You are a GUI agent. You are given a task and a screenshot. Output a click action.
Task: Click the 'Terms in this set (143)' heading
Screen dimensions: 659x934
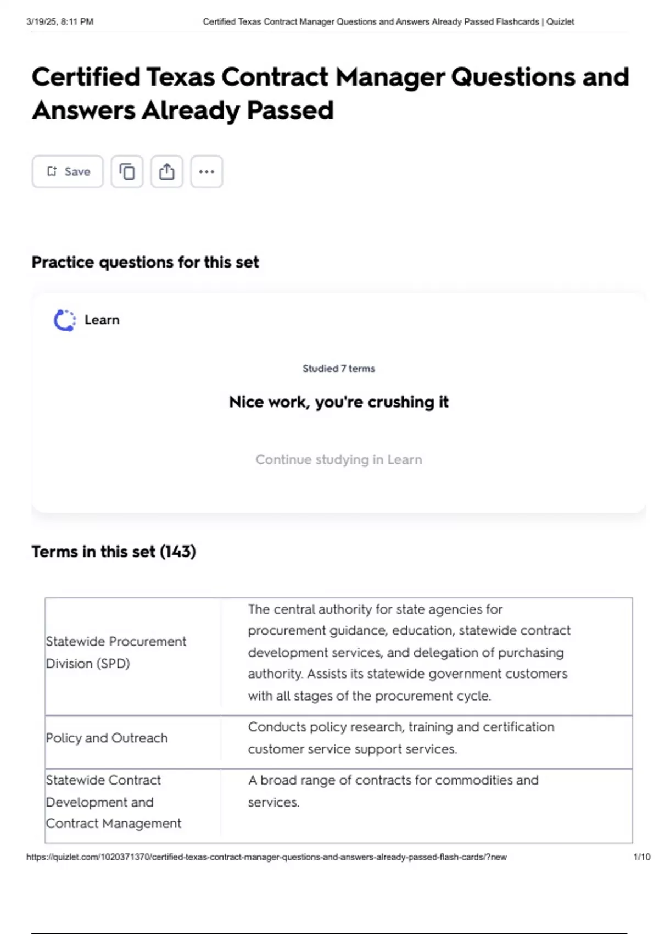pyautogui.click(x=114, y=551)
